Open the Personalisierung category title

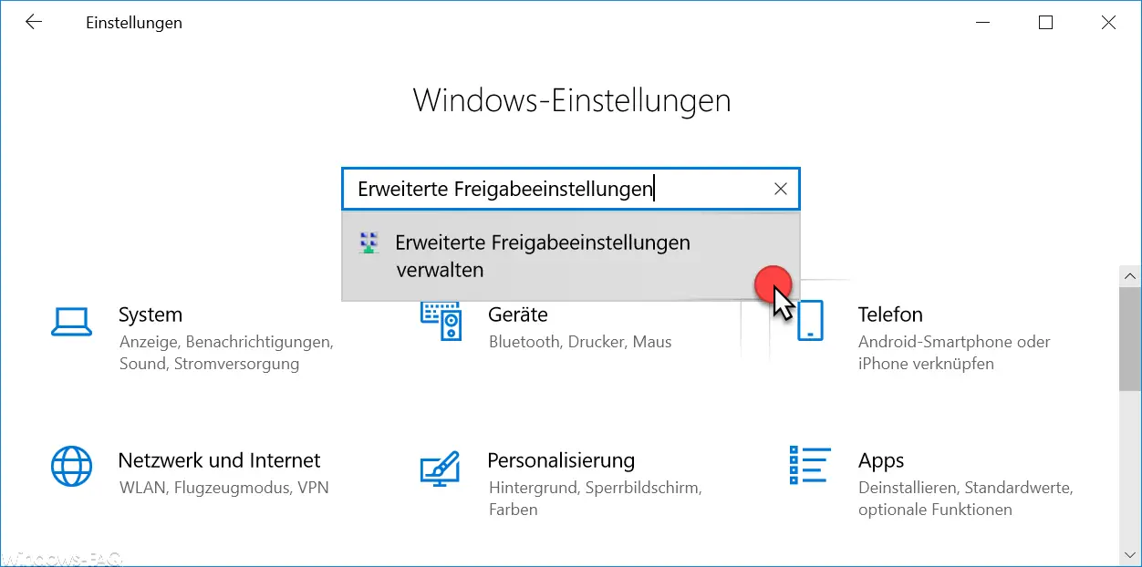[561, 460]
